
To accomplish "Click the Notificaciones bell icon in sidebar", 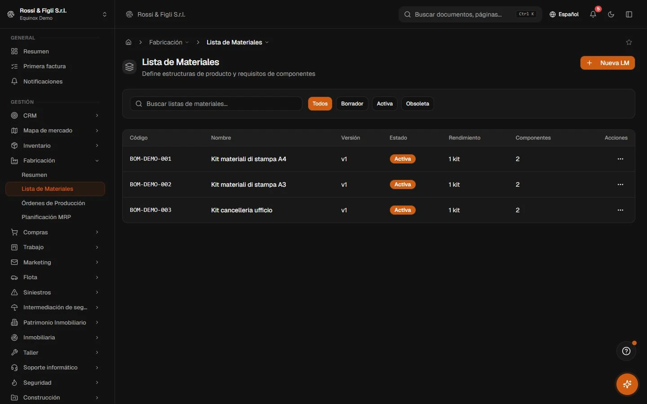I will (x=14, y=81).
